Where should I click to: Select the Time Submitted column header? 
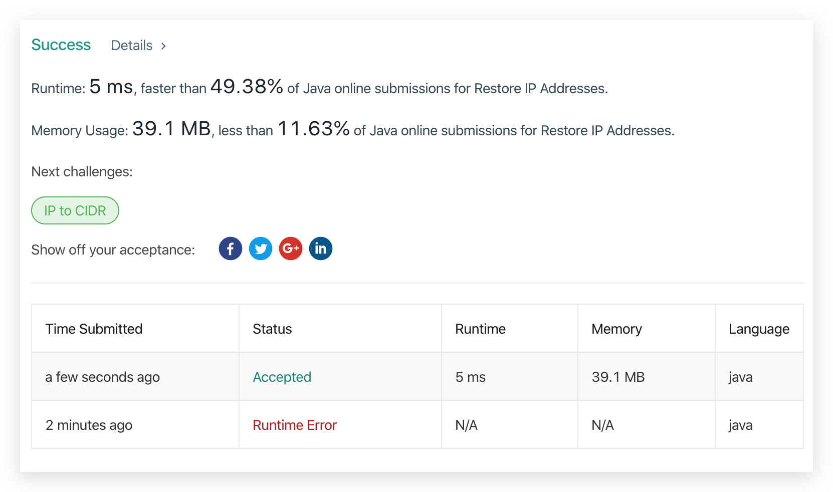pos(94,329)
